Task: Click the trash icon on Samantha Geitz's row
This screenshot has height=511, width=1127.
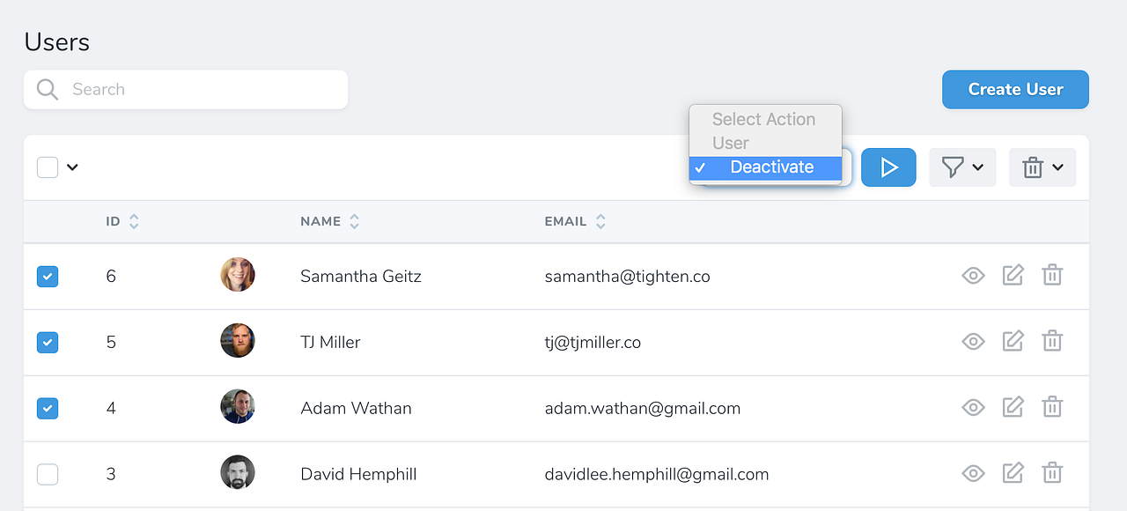Action: click(x=1052, y=275)
